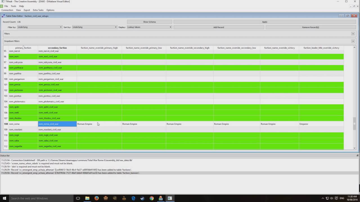Click the Show Schema button

point(149,22)
